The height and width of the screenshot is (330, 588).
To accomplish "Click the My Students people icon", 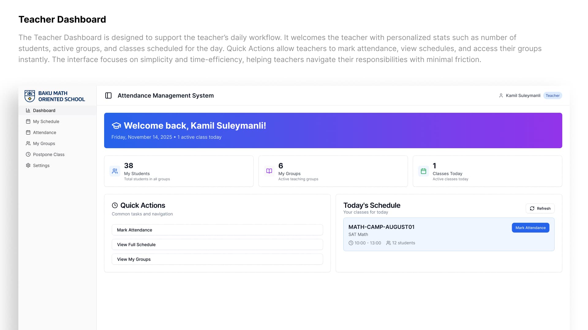I will tap(115, 171).
